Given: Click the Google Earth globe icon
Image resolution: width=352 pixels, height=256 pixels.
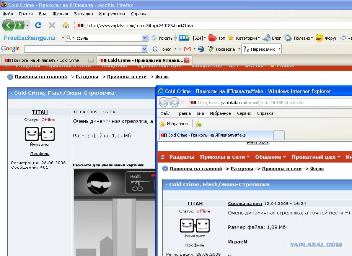Looking at the screenshot, I should click(x=201, y=49).
